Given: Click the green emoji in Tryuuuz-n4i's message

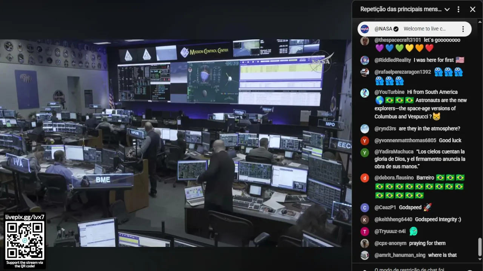Looking at the screenshot, I should [413, 231].
